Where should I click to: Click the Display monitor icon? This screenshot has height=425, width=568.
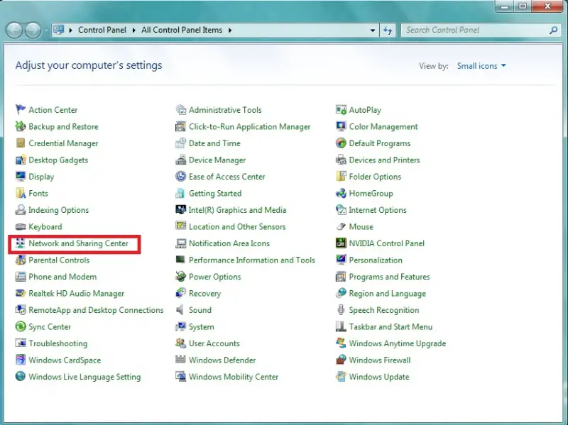point(21,176)
